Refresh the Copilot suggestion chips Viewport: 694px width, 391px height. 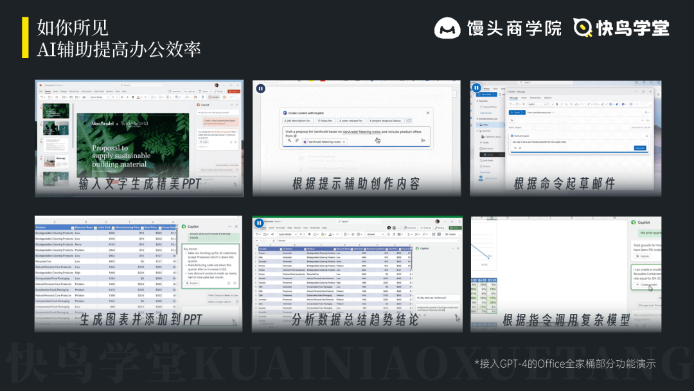point(409,120)
